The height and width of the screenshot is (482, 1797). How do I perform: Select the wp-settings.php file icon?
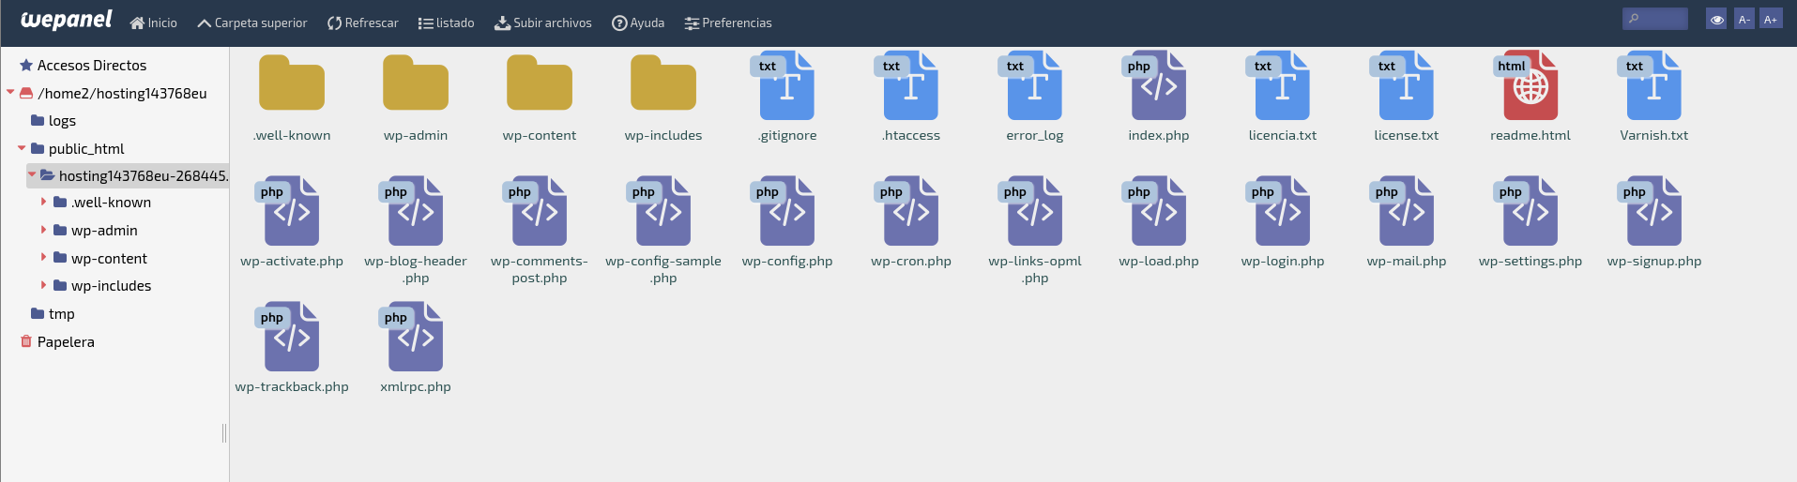click(x=1525, y=211)
